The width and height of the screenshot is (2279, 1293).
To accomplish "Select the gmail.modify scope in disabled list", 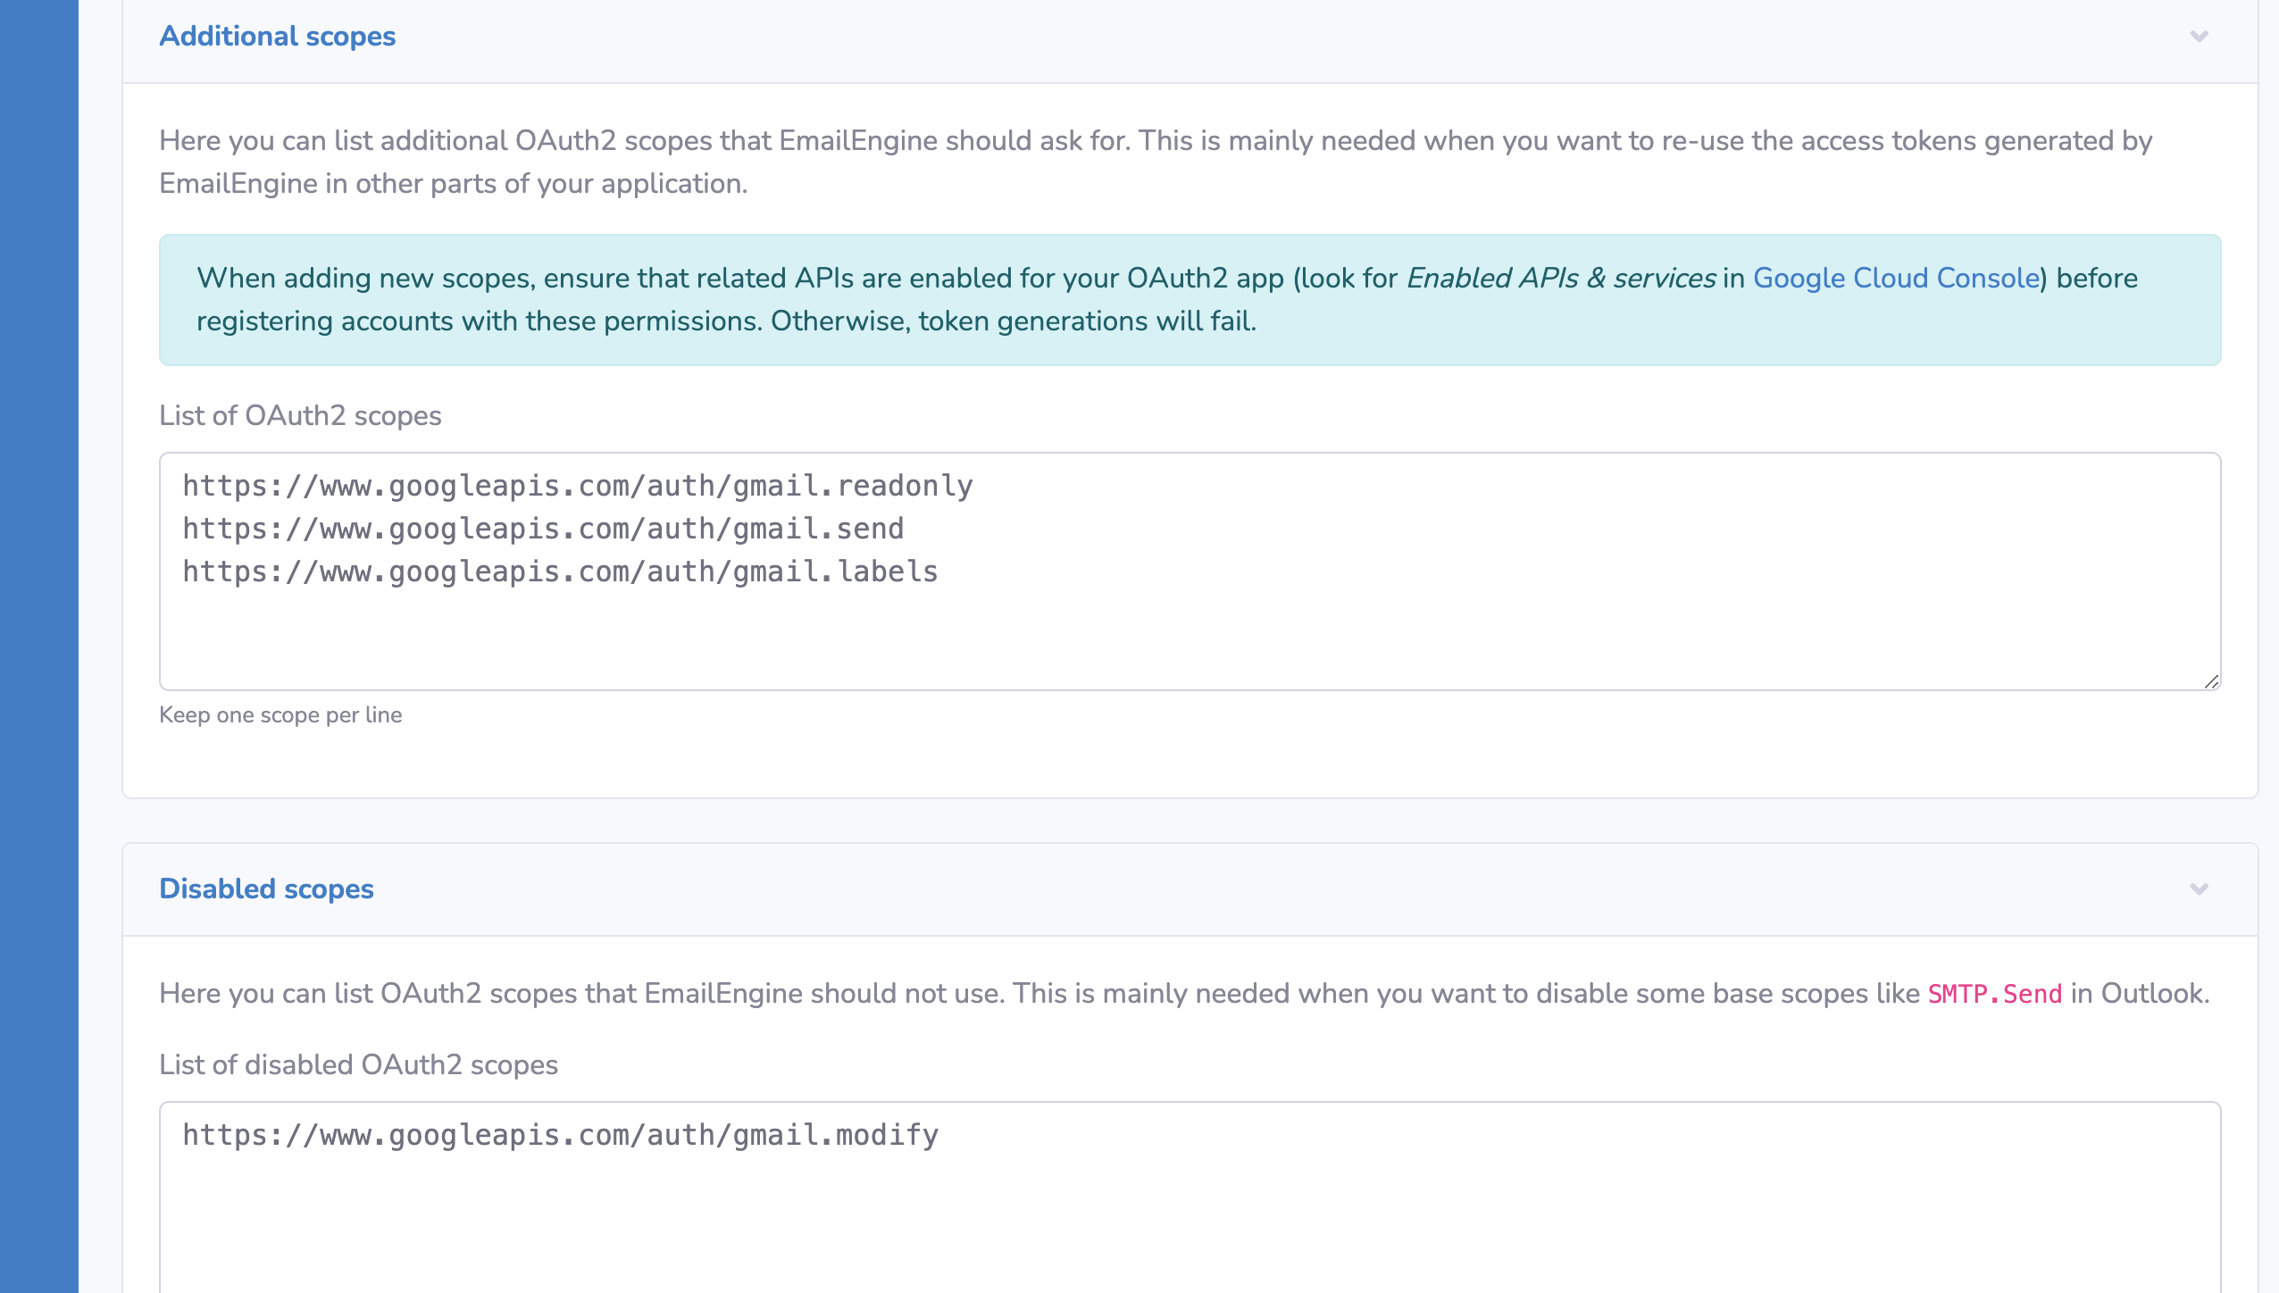I will (560, 1134).
